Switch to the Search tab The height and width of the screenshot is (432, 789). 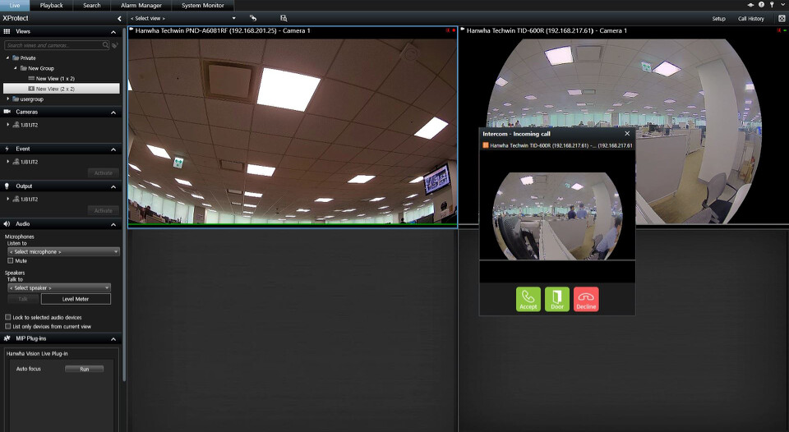pos(91,6)
